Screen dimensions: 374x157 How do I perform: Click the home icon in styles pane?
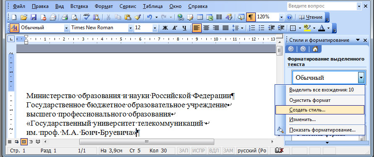pos(315,49)
